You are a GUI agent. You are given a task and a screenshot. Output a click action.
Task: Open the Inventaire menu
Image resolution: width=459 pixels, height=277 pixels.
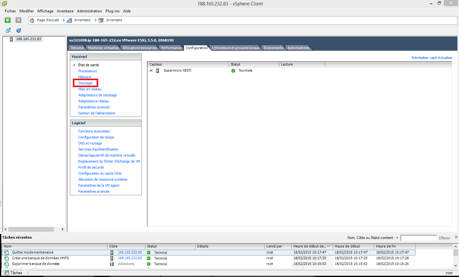[65, 11]
